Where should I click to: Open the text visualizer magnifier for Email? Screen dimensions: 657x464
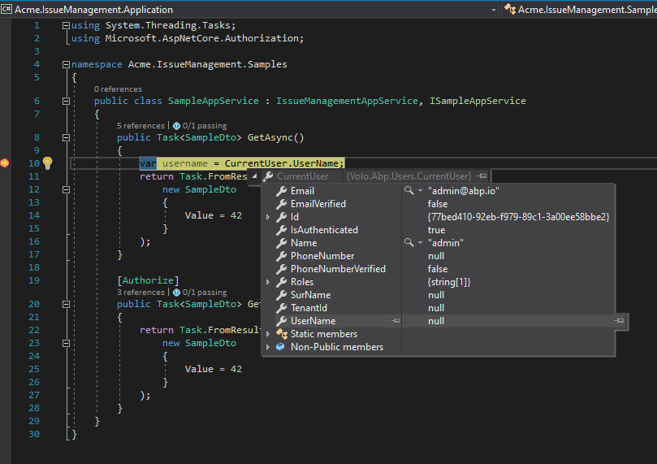(408, 191)
